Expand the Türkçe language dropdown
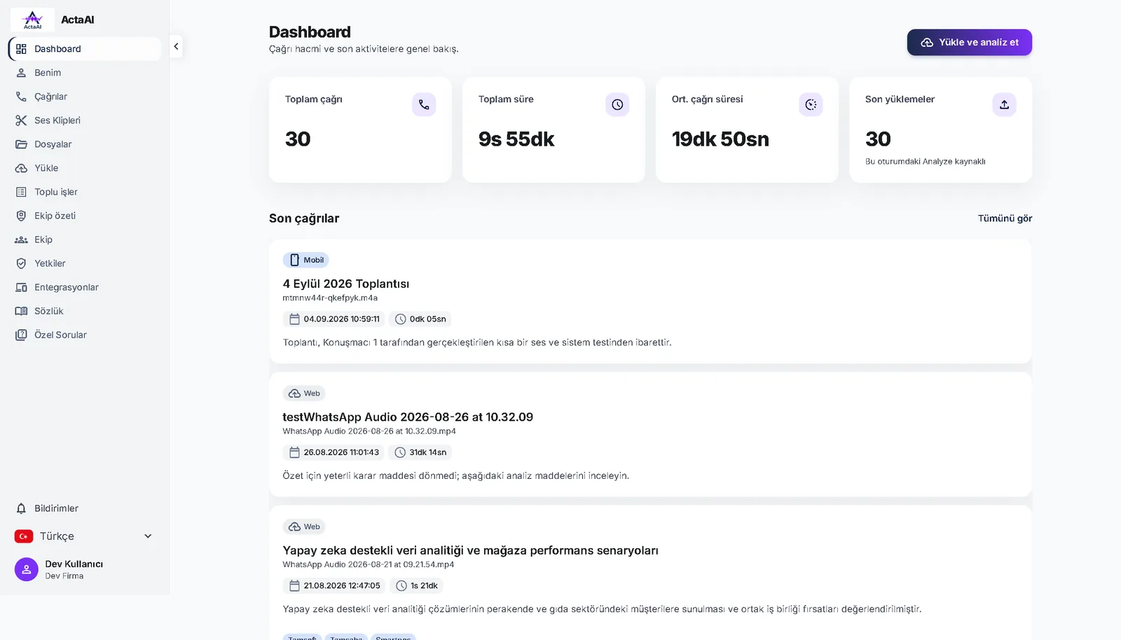The width and height of the screenshot is (1121, 640). [85, 536]
